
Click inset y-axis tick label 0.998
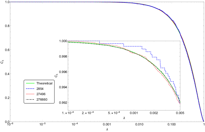tap(64, 56)
